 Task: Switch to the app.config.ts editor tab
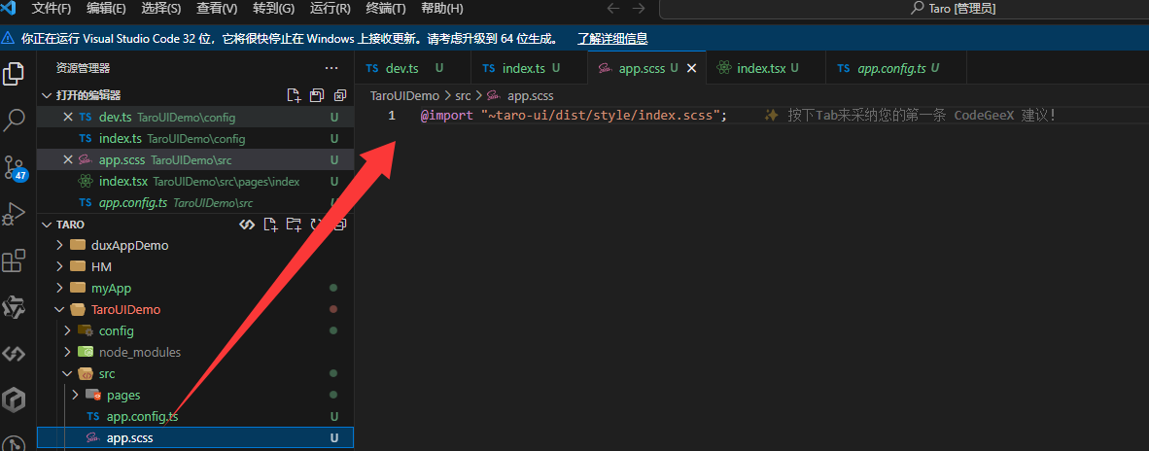[x=896, y=68]
